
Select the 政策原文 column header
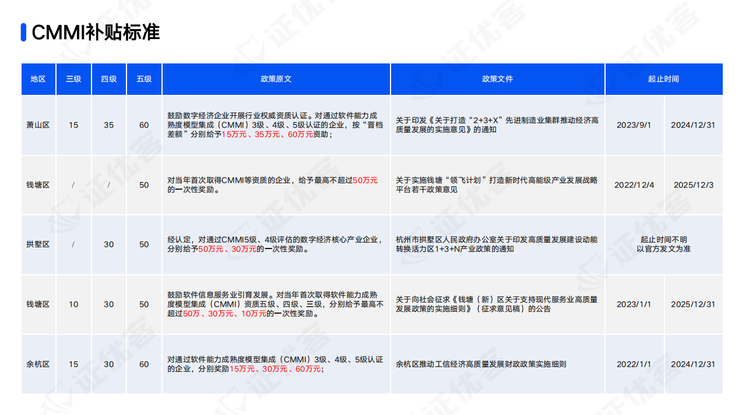pos(276,79)
